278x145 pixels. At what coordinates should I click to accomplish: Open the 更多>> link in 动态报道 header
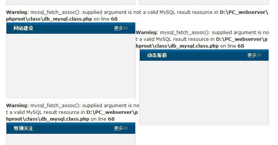click(254, 55)
